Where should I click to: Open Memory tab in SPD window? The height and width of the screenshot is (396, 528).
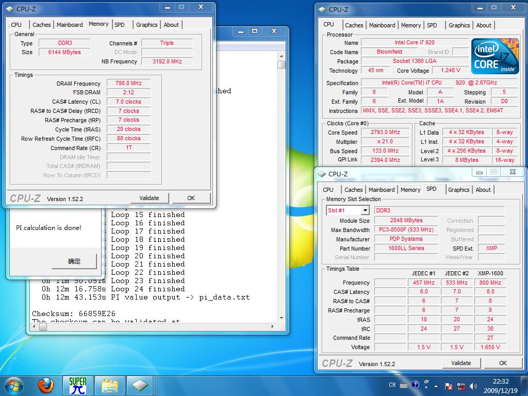[x=410, y=190]
